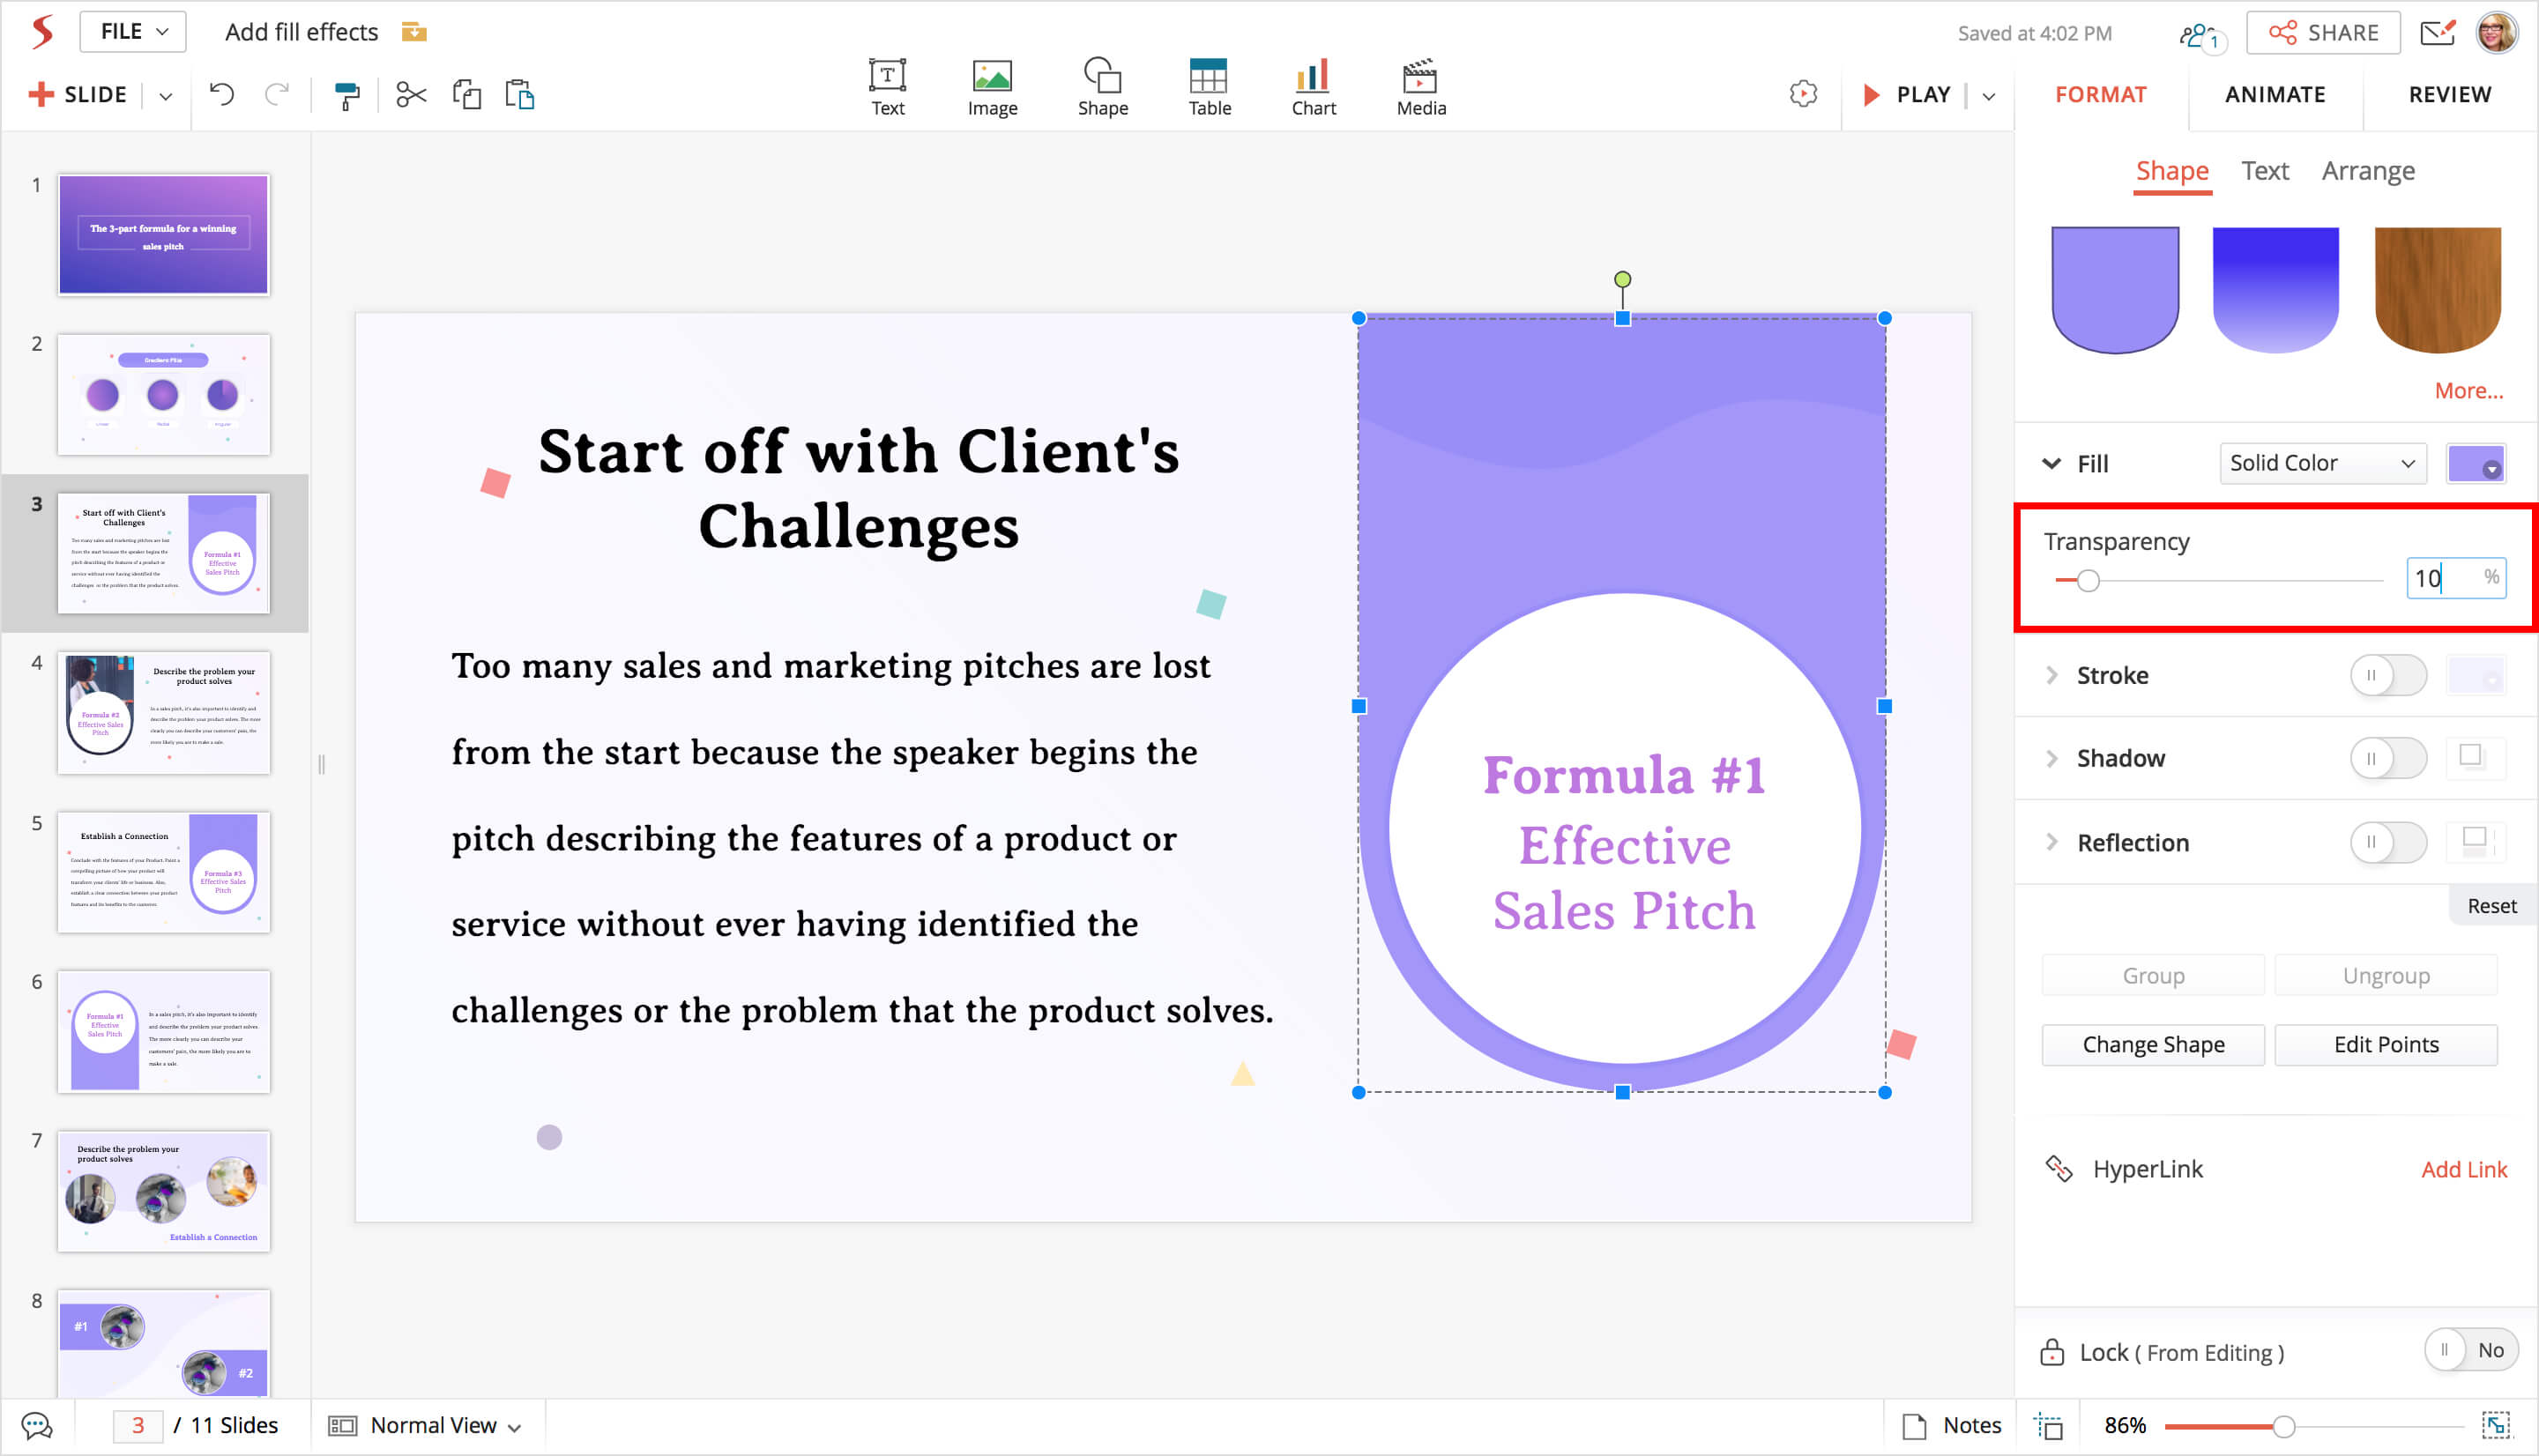Image resolution: width=2539 pixels, height=1456 pixels.
Task: Click the cut scissors icon
Action: (x=410, y=95)
